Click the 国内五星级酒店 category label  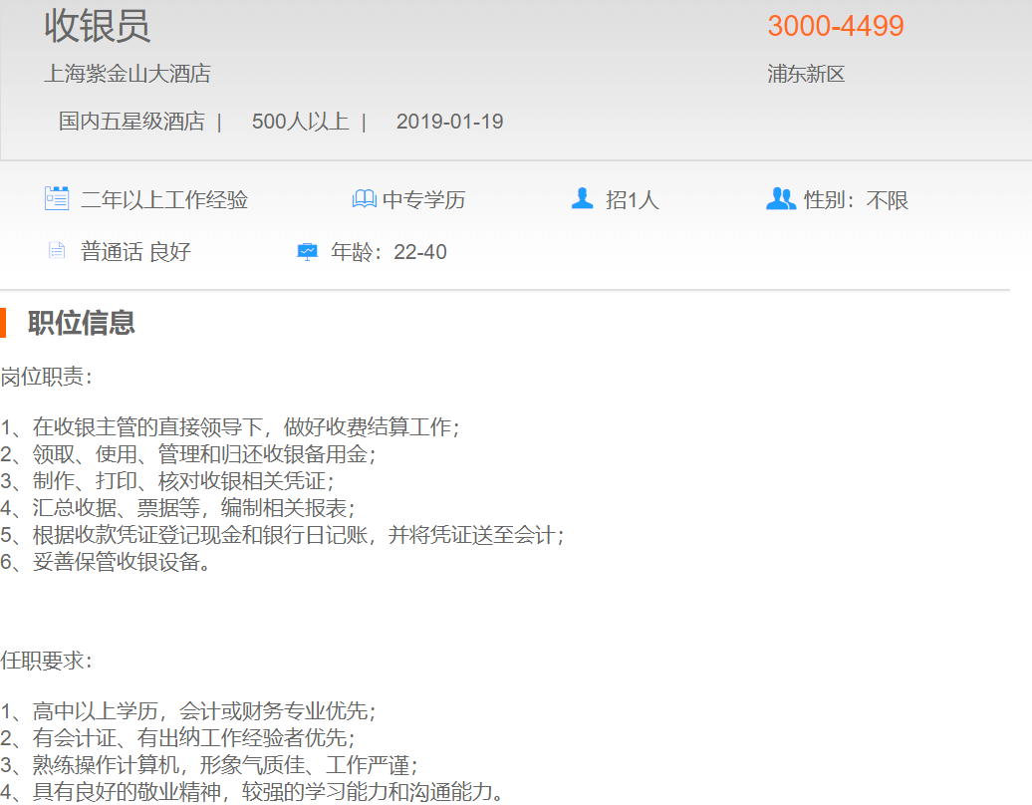point(131,122)
